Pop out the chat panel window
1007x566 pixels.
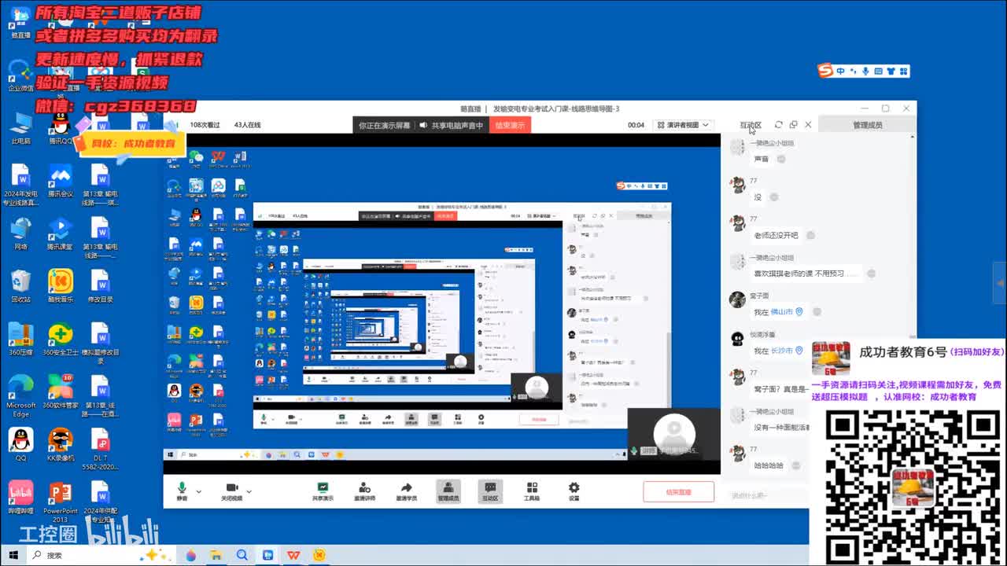[x=793, y=125]
